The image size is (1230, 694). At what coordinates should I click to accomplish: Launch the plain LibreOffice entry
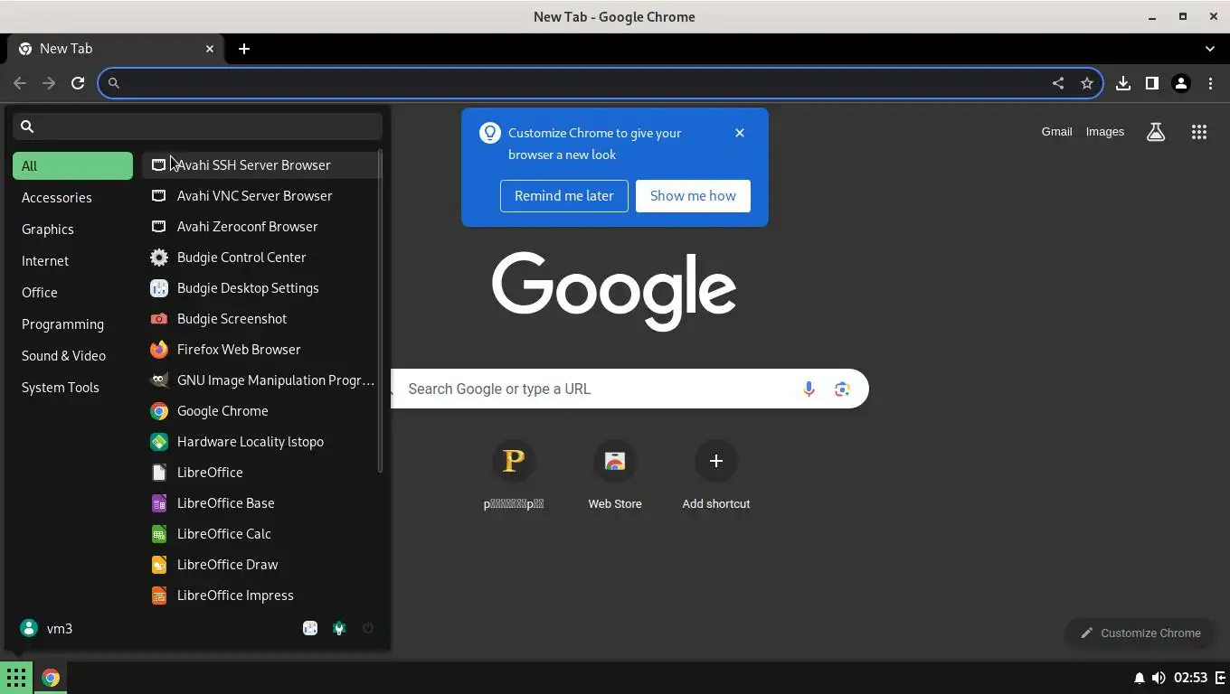[260, 472]
